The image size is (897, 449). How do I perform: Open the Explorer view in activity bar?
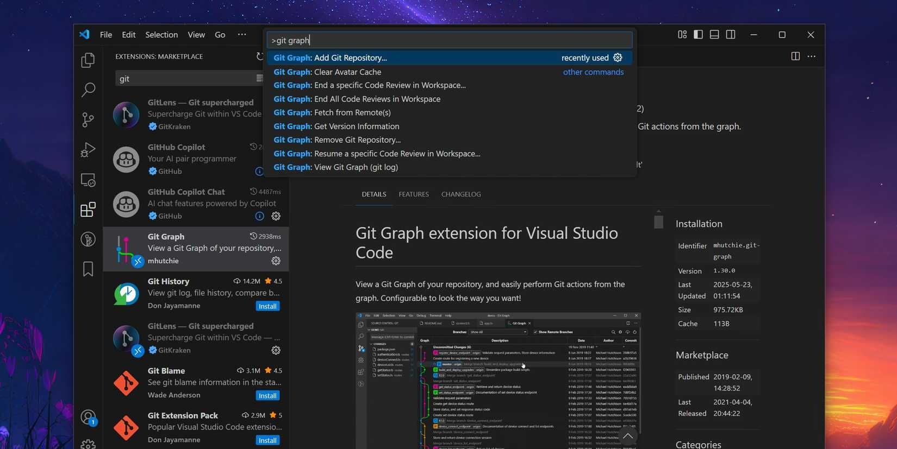(x=88, y=60)
